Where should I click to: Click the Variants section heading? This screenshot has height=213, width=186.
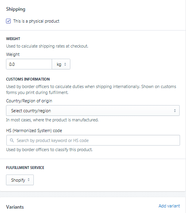[x=15, y=207]
